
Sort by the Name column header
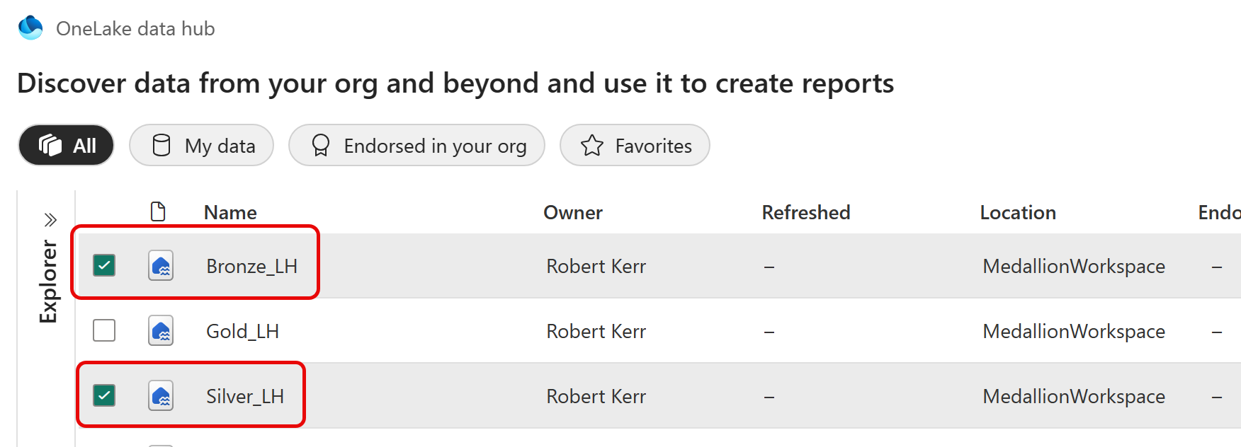pyautogui.click(x=230, y=213)
